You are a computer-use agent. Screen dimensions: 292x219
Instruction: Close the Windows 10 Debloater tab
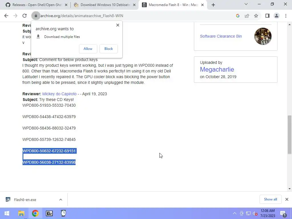134,5
